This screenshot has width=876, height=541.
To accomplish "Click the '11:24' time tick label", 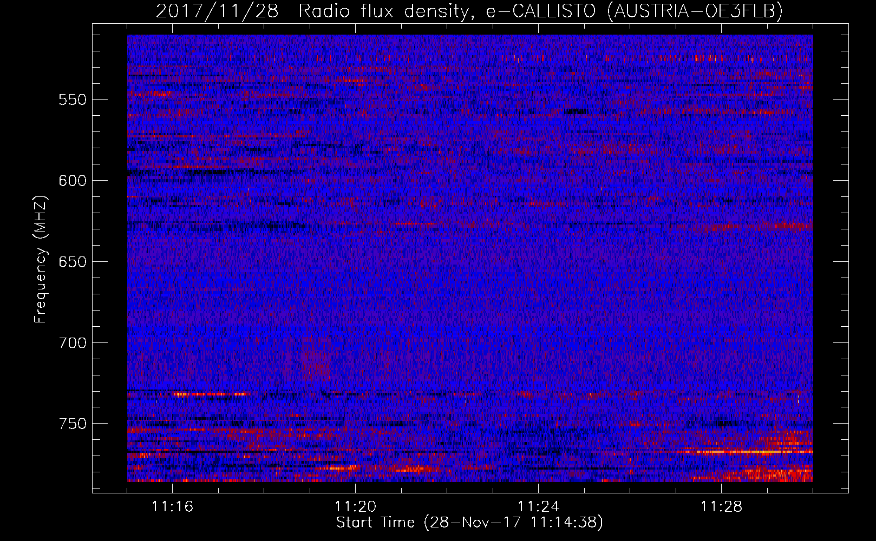I will [x=538, y=507].
